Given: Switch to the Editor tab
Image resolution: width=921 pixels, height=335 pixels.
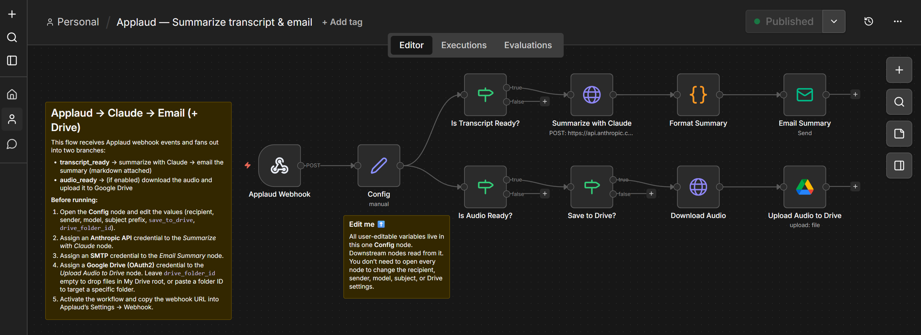Looking at the screenshot, I should [x=412, y=45].
